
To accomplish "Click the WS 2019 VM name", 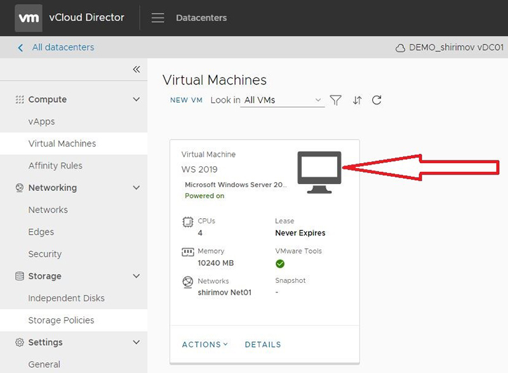I will 199,169.
